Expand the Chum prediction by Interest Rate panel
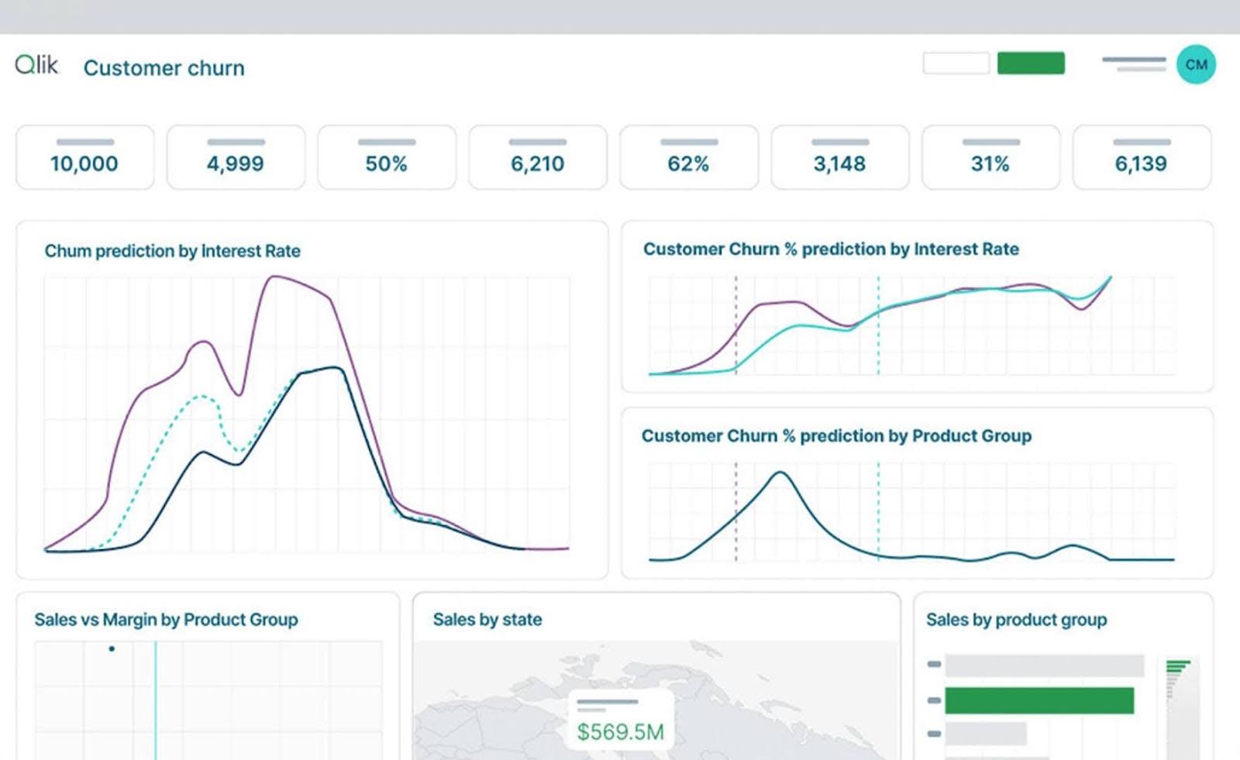This screenshot has width=1240, height=760. coord(173,250)
